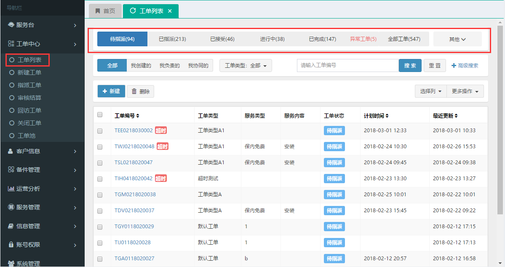Check the row TIJ0118020028 checkbox
Screen dimensions: 505x267
[100, 243]
